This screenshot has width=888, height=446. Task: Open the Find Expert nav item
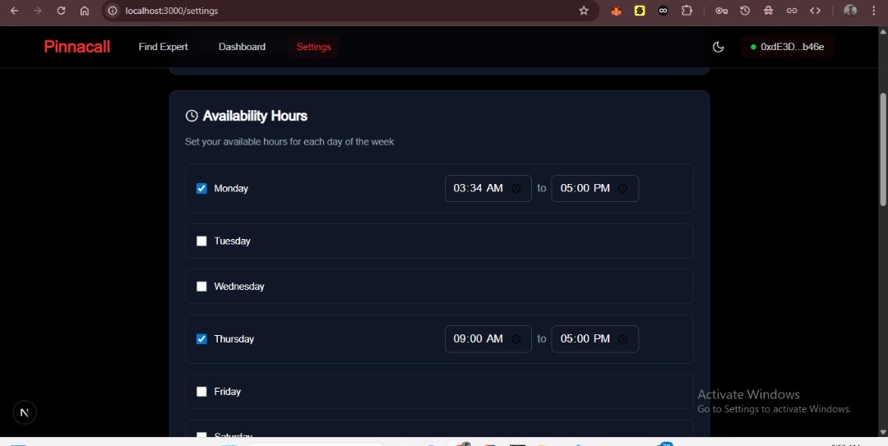[x=163, y=47]
